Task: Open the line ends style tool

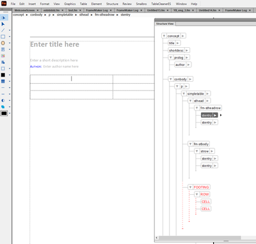Action: click(3, 94)
